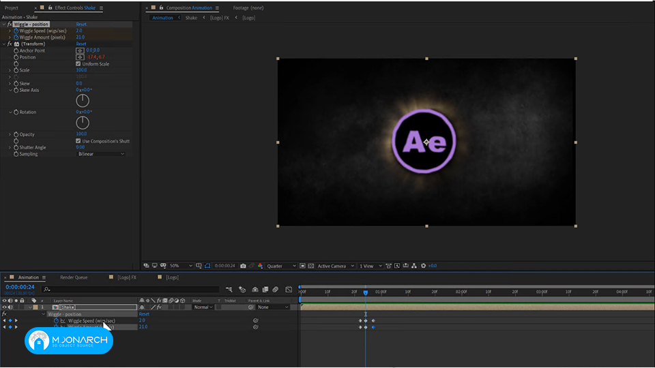Open Effect Controls panel menu
Image resolution: width=655 pixels, height=368 pixels.
tap(101, 8)
